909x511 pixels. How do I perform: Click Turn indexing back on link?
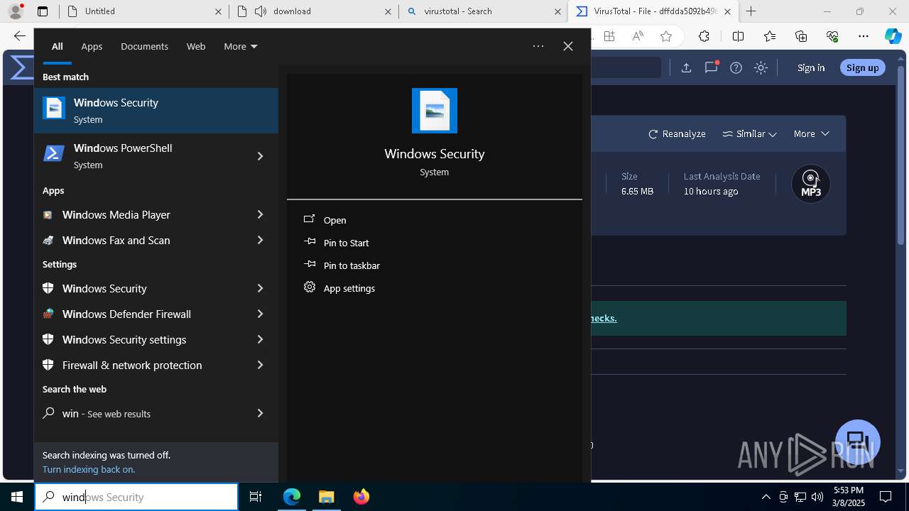click(89, 469)
